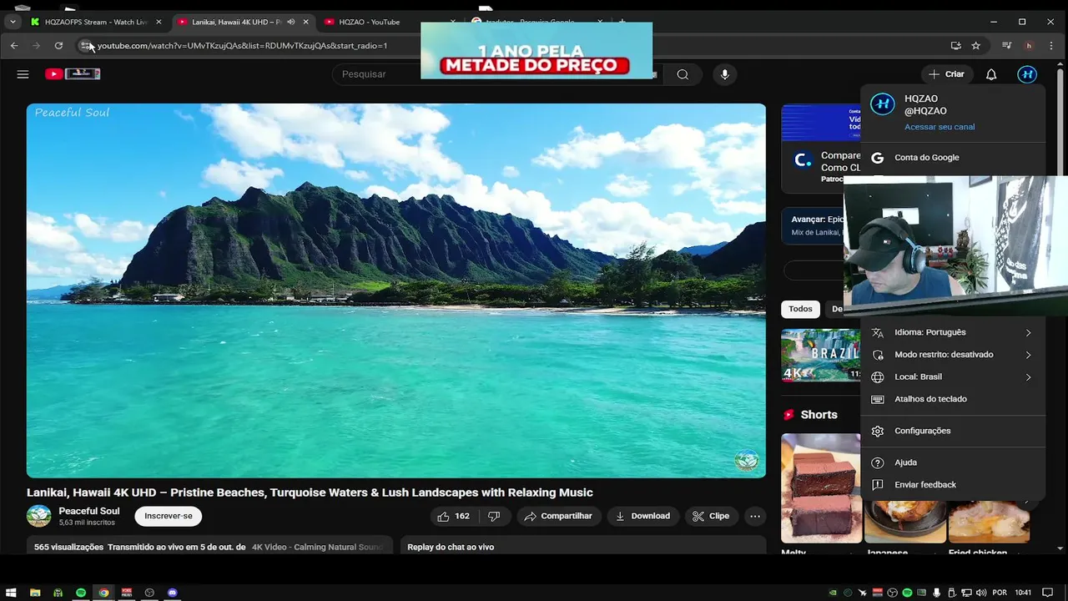This screenshot has width=1068, height=601.
Task: Expand the Local: Brasil submenu
Action: click(x=953, y=377)
